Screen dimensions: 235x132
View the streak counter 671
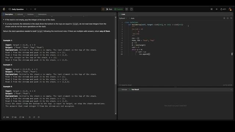tap(223, 9)
